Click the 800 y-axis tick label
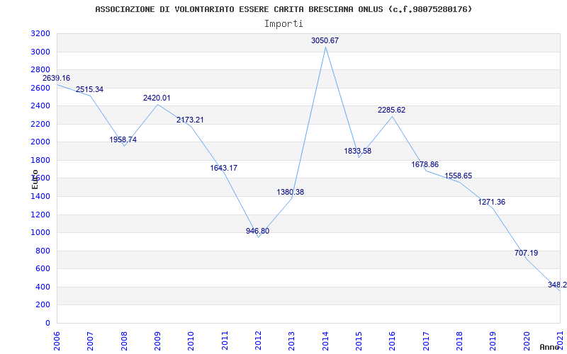The width and height of the screenshot is (567, 354). point(43,251)
